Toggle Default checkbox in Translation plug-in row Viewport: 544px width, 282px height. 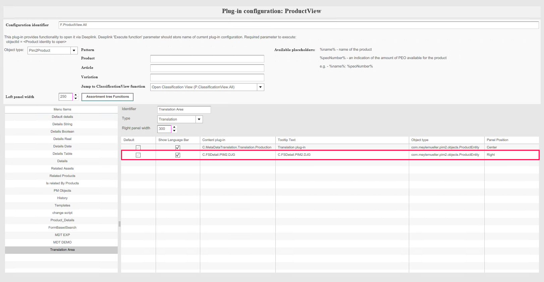(x=138, y=147)
